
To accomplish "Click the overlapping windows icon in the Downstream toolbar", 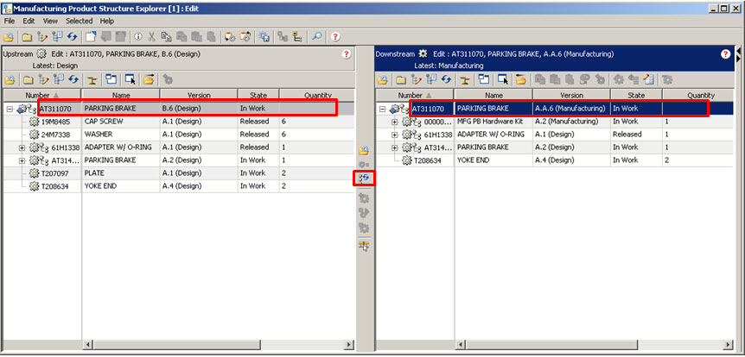I will (x=484, y=79).
